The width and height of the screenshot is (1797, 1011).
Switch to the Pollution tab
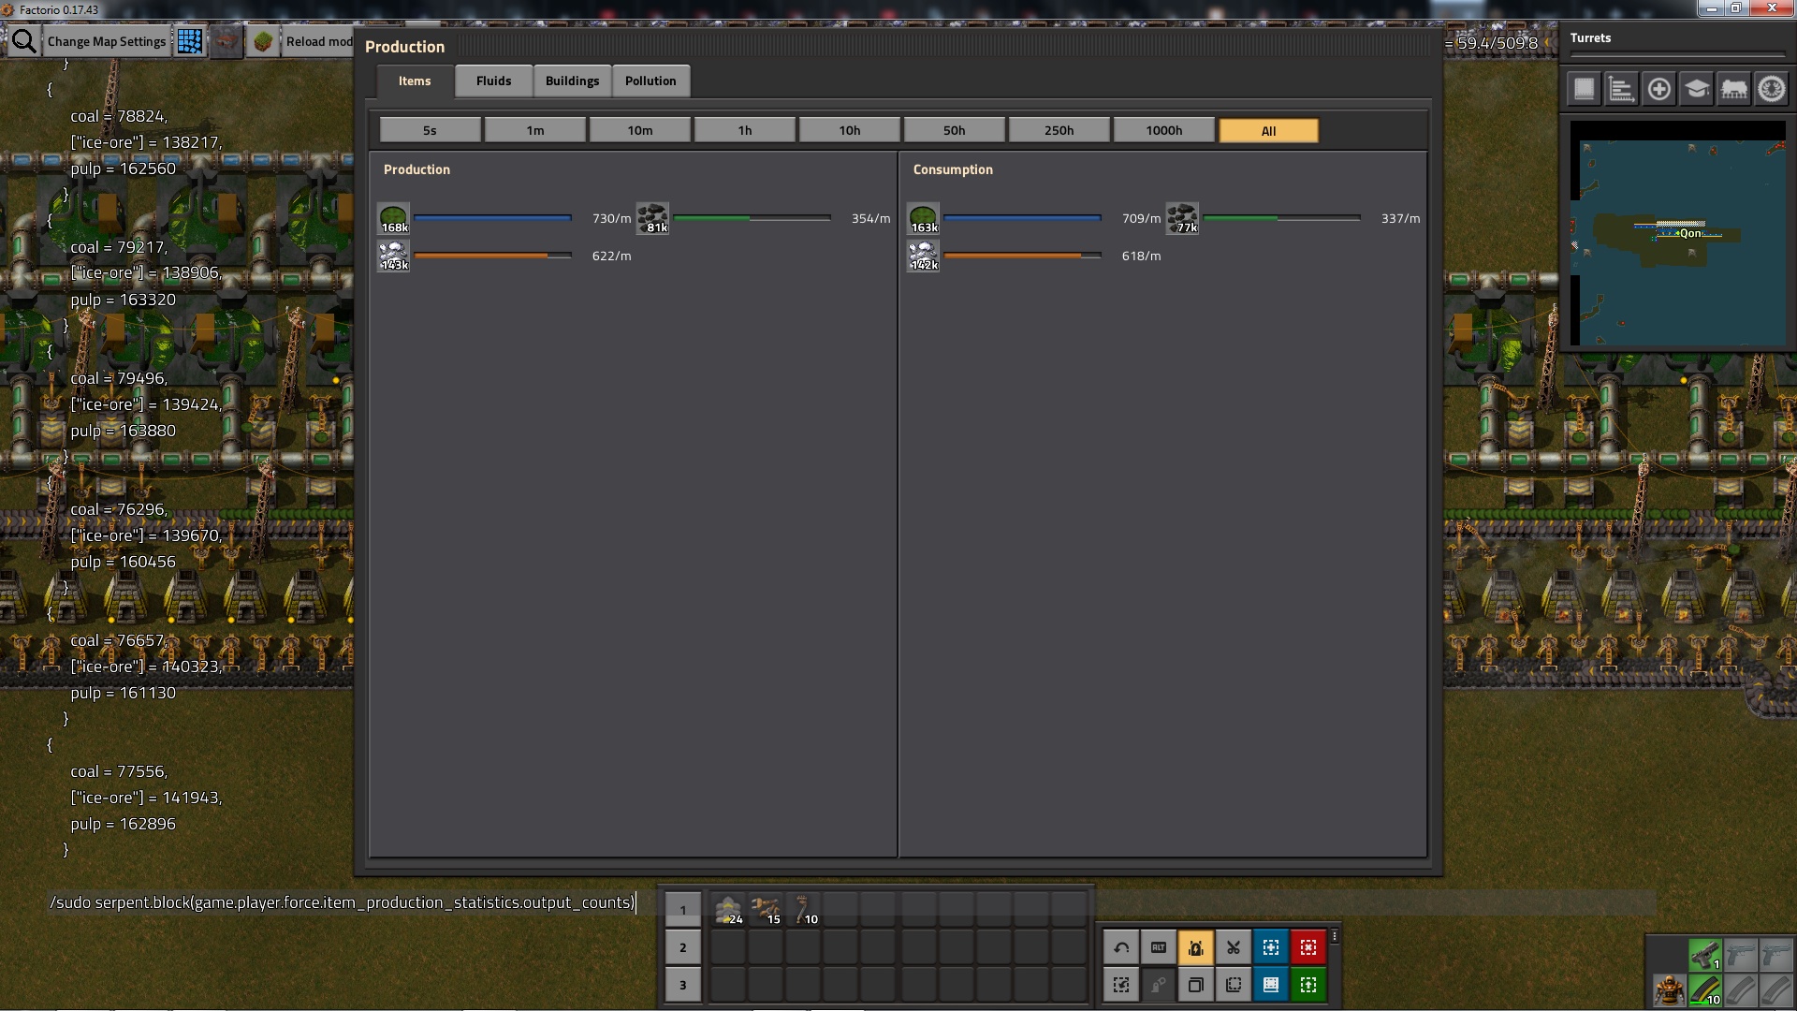click(x=650, y=81)
